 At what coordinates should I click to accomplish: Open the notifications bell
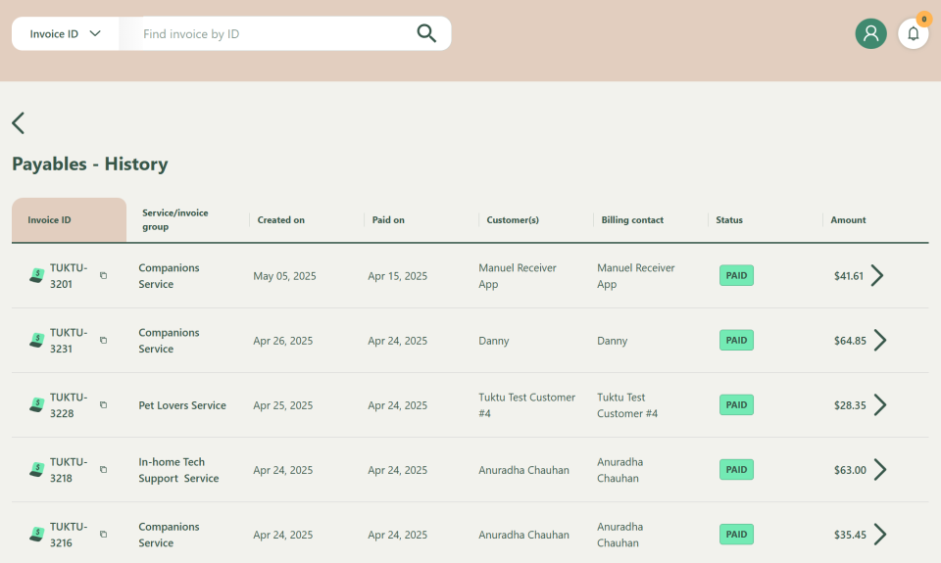point(913,33)
